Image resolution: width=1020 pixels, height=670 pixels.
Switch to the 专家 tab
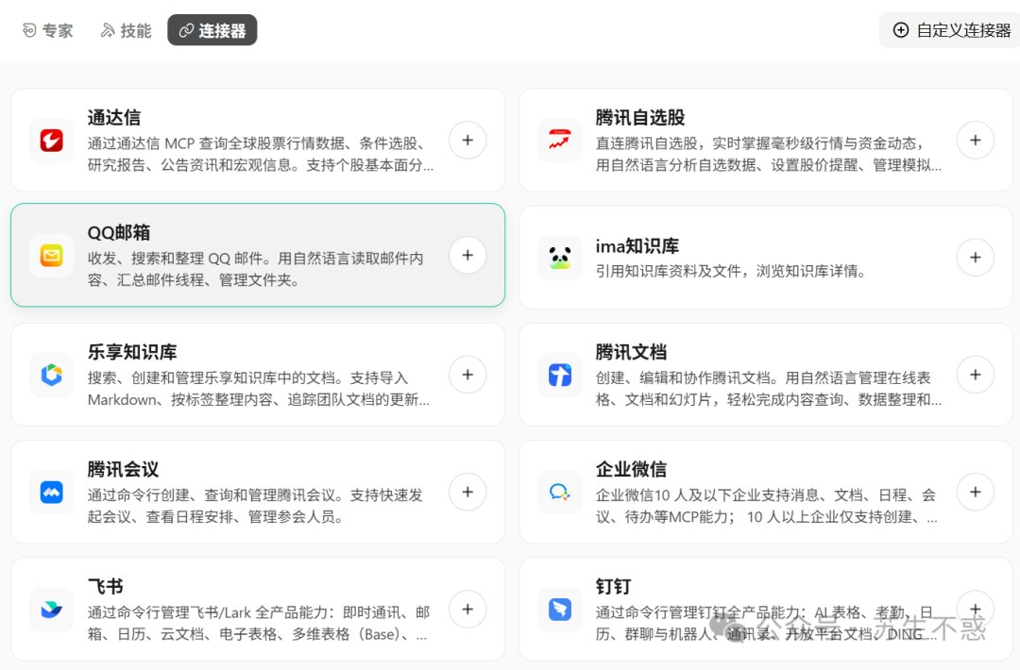click(x=47, y=30)
